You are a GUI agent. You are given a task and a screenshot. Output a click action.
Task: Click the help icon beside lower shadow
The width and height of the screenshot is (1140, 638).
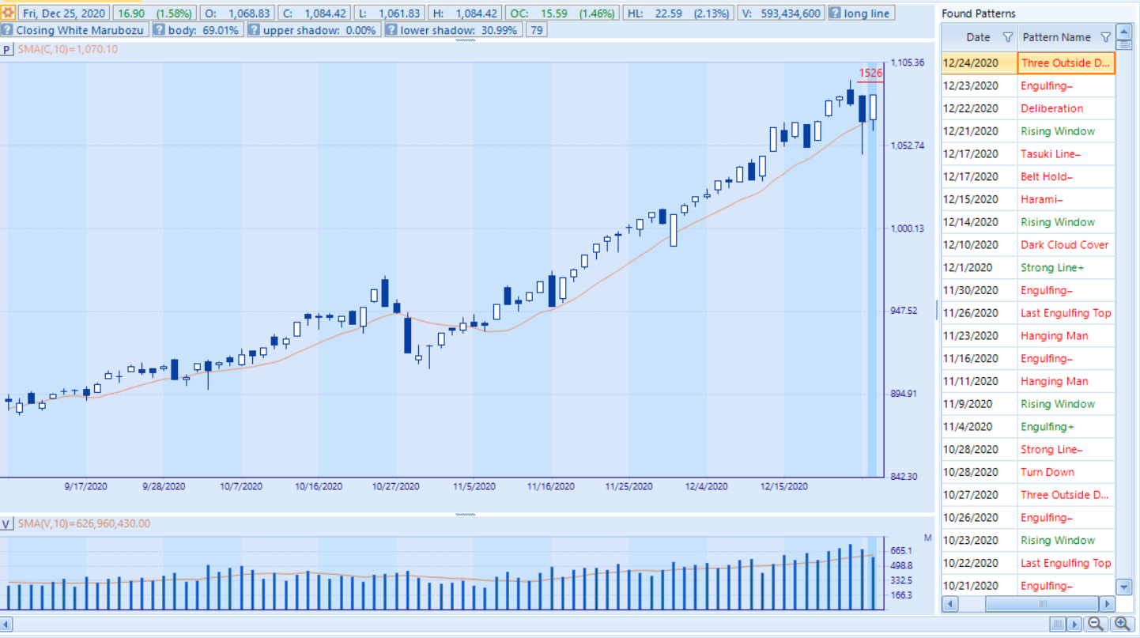tap(391, 30)
